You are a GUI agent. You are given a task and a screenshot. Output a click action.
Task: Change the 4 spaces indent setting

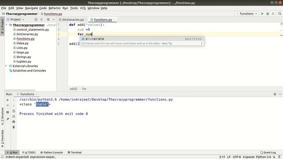249,157
